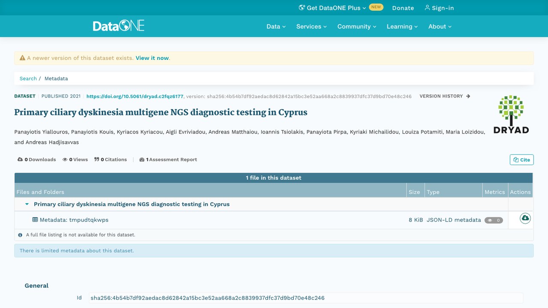
Task: Click the Metadata: tmpudtqkwps file name
Action: pyautogui.click(x=74, y=220)
